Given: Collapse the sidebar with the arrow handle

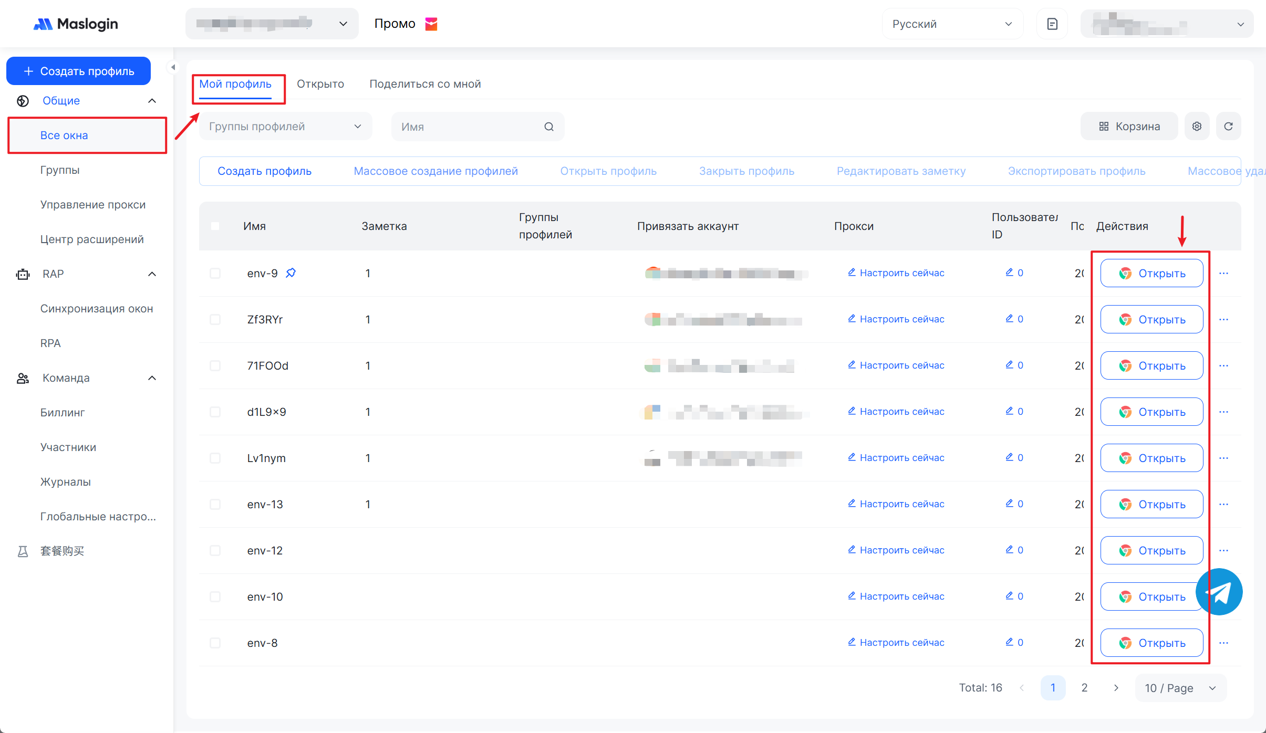Looking at the screenshot, I should (173, 67).
